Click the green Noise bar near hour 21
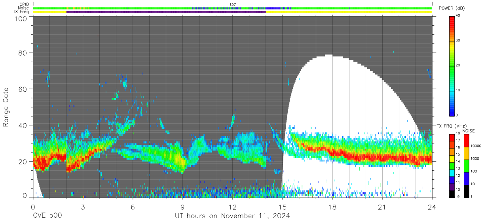The height and width of the screenshot is (224, 486). pyautogui.click(x=382, y=8)
